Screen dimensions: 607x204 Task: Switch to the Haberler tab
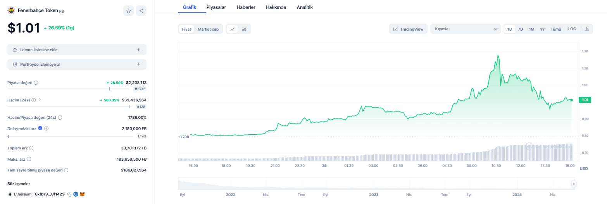pyautogui.click(x=246, y=7)
